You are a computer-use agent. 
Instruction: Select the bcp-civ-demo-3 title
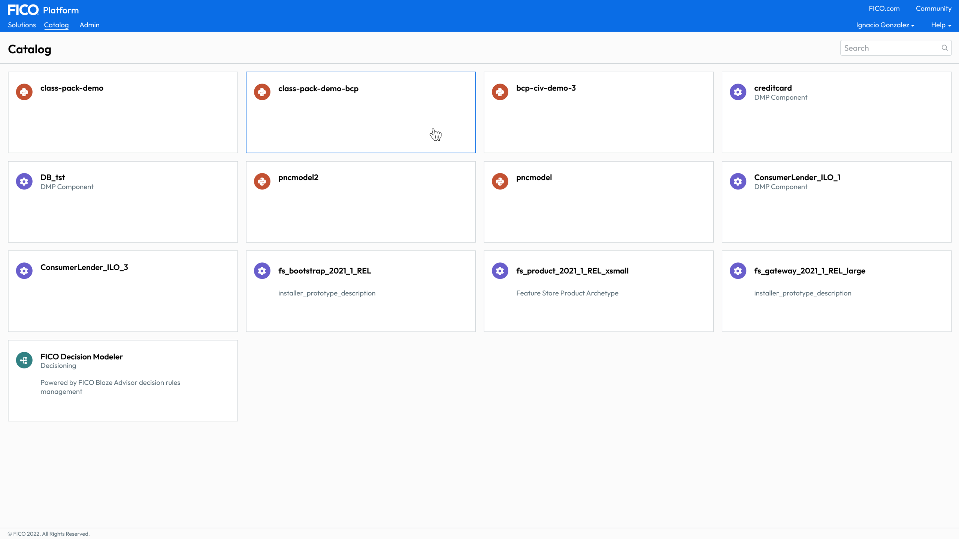click(546, 88)
